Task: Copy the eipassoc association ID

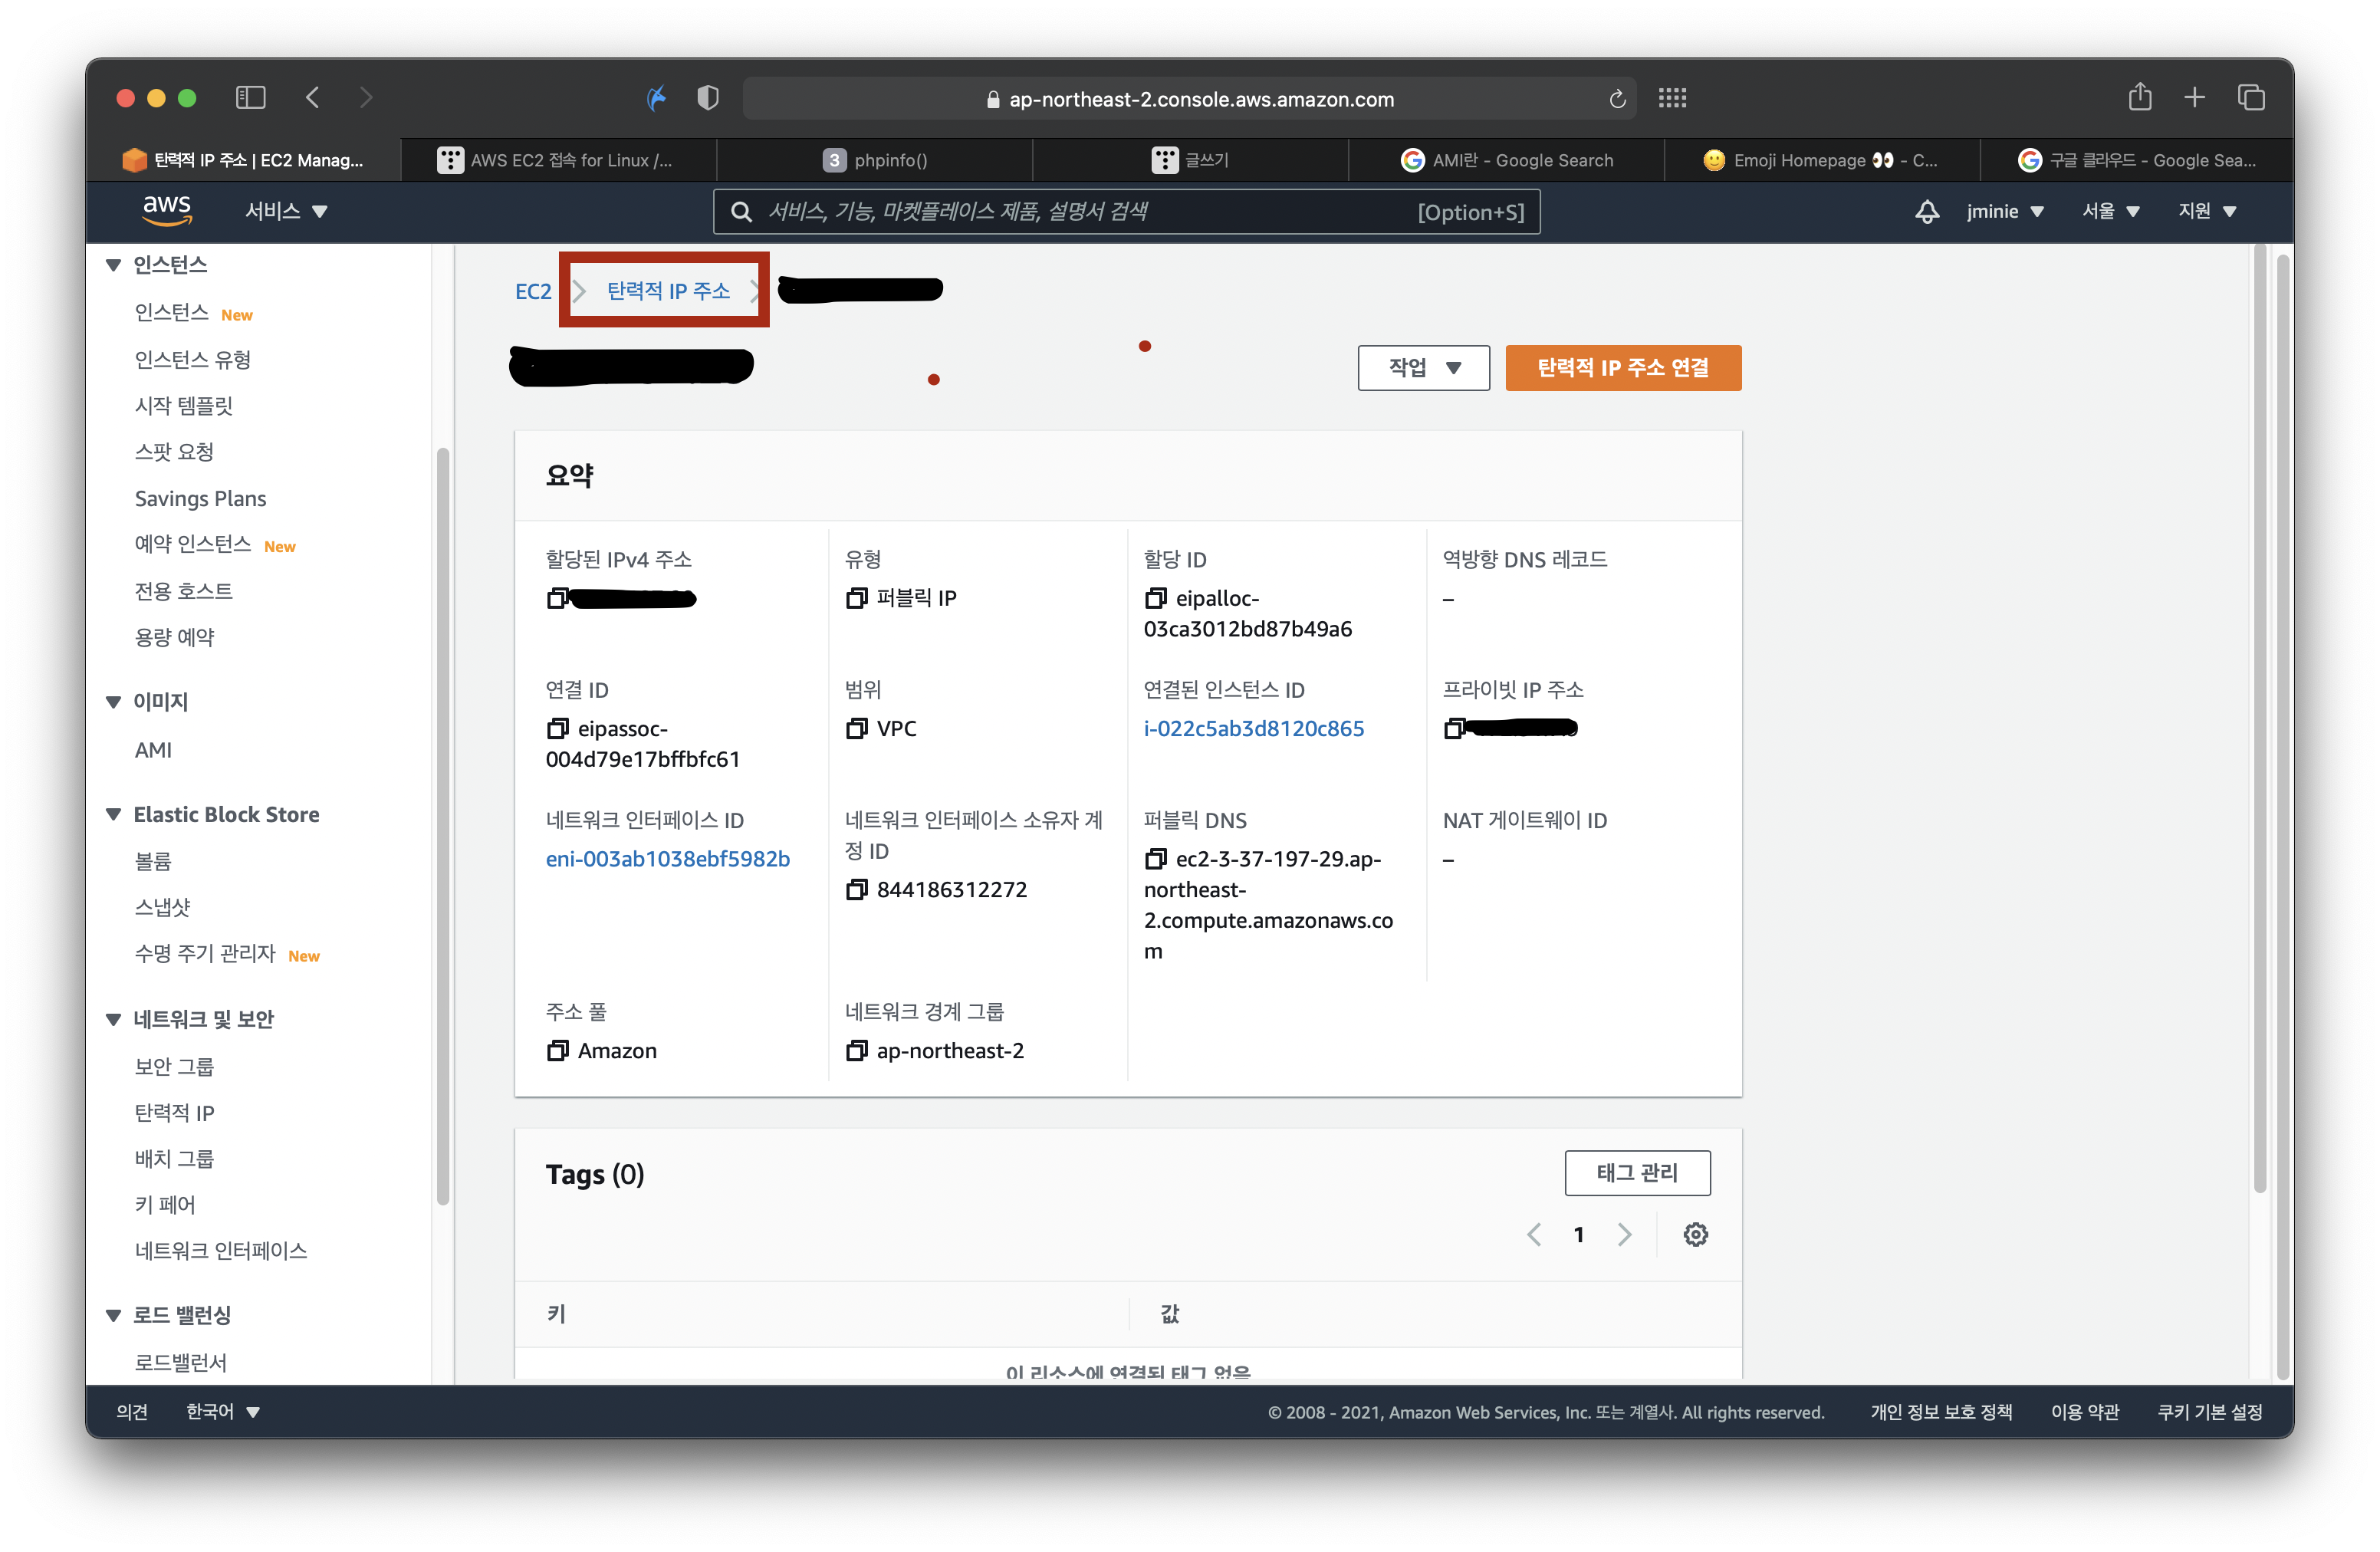Action: click(557, 728)
